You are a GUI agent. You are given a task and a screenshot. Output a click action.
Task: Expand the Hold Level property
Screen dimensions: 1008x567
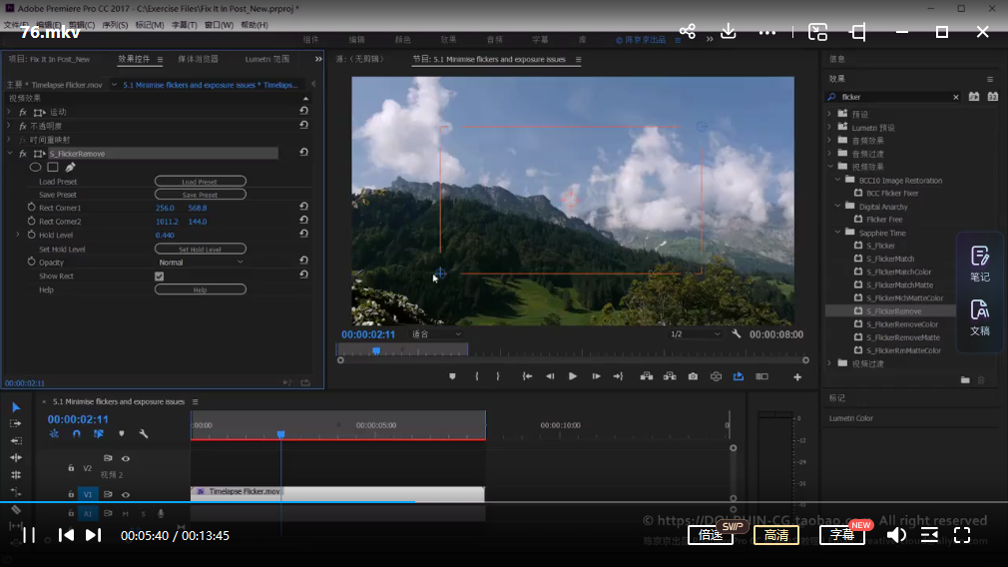[17, 235]
